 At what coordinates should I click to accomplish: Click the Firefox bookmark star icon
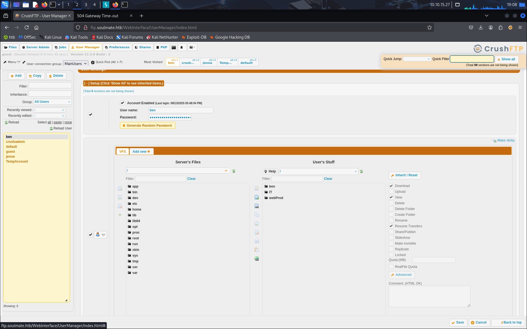tap(429, 27)
